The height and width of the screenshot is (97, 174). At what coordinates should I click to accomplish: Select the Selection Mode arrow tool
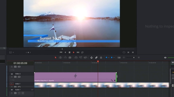pyautogui.click(x=55, y=57)
